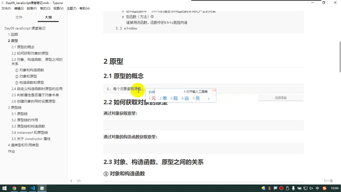Show next IME candidates page arrow
The image size is (341, 192).
(209, 98)
